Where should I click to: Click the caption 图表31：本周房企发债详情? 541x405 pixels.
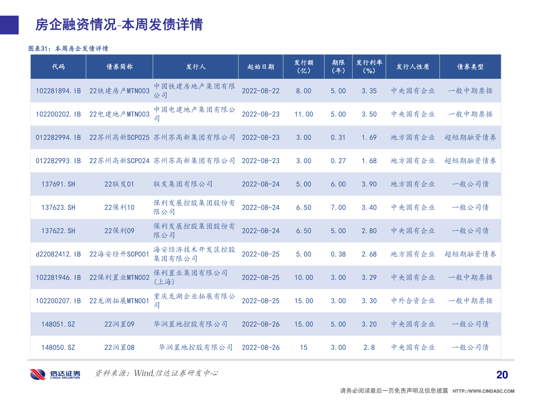[68, 48]
